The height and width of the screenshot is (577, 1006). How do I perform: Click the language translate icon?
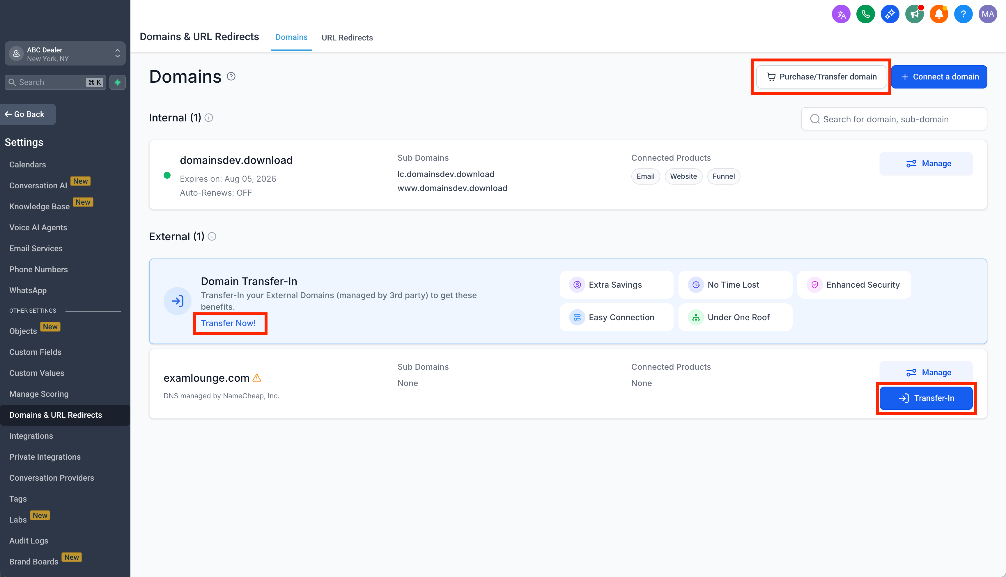(x=841, y=14)
